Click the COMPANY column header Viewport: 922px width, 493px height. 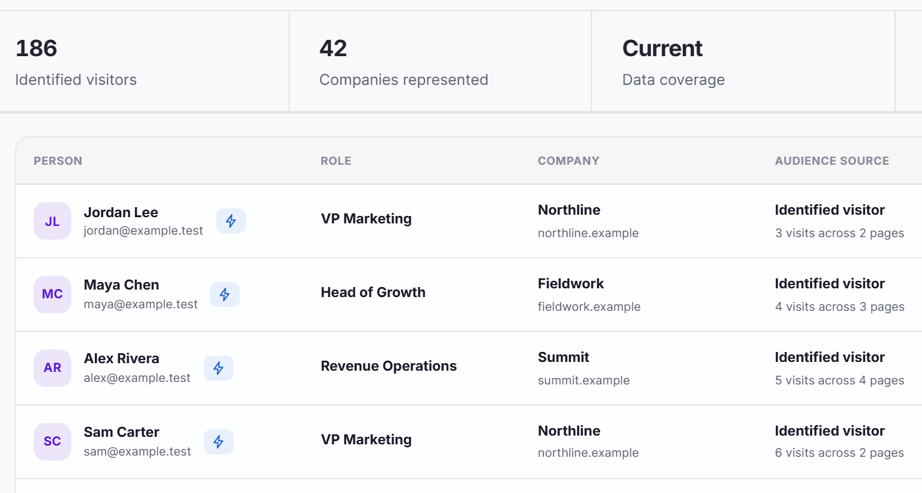tap(568, 161)
